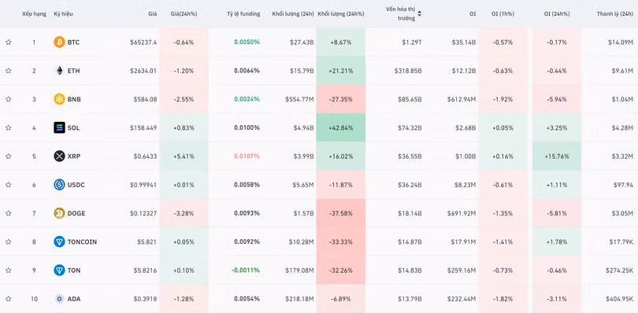Sort by OI (24h%) header

coord(557,14)
